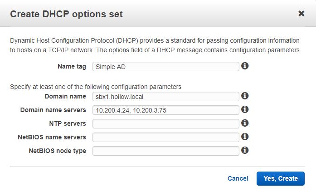Click the 'NTP servers' label text

coord(67,124)
